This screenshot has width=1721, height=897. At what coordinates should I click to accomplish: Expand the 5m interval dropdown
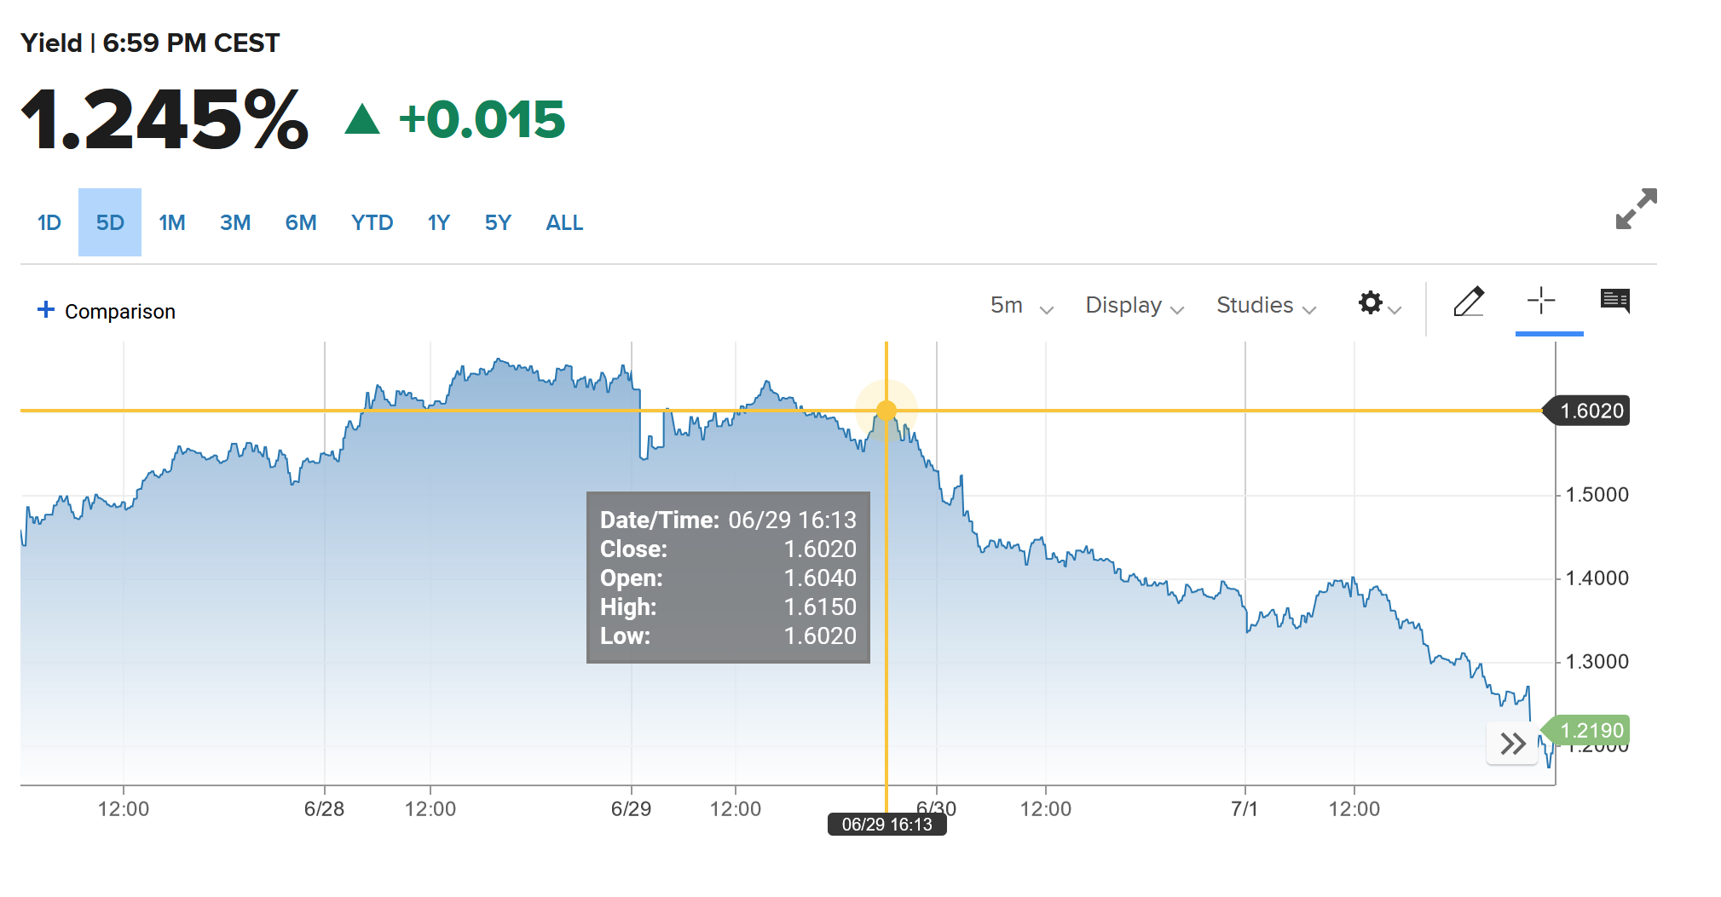coord(1021,306)
